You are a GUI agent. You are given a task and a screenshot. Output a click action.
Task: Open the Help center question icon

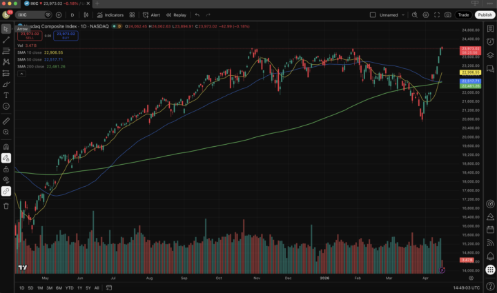click(x=490, y=286)
